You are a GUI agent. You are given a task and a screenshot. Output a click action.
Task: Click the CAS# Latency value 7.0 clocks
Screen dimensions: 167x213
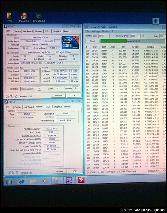[51, 135]
